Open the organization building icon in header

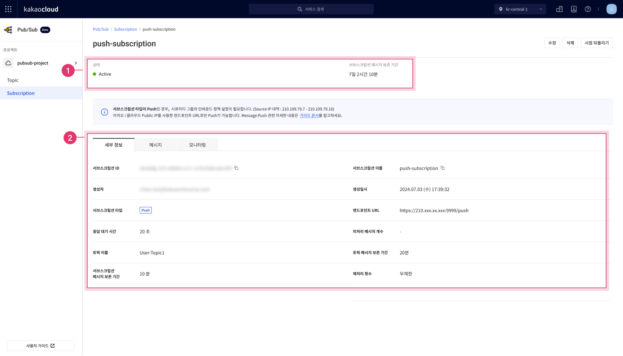pyautogui.click(x=559, y=9)
